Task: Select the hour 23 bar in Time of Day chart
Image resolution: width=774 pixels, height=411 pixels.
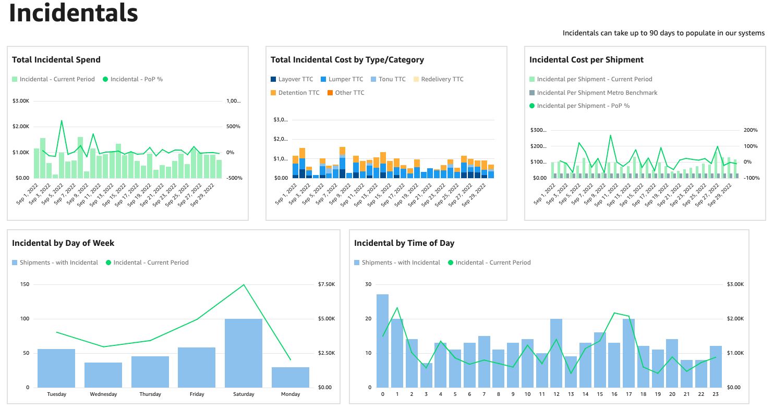Action: (x=716, y=366)
